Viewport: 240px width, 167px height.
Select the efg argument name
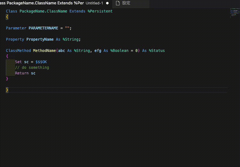[98, 51]
